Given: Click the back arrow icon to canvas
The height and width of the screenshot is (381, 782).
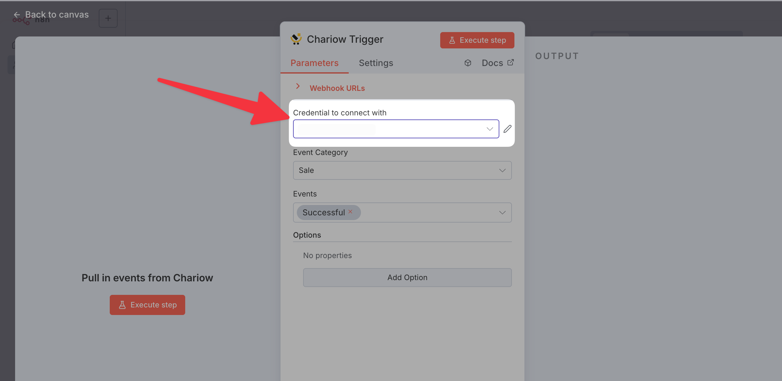Looking at the screenshot, I should (17, 15).
